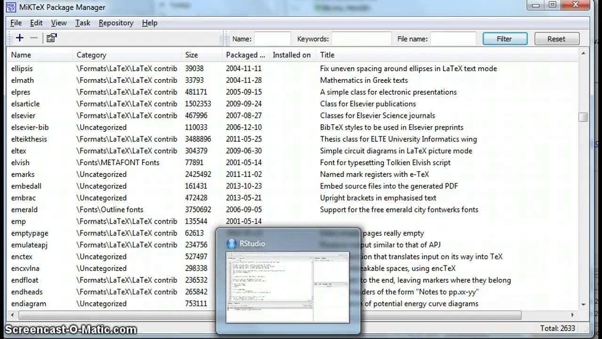Focus the File name filter field

click(x=453, y=39)
